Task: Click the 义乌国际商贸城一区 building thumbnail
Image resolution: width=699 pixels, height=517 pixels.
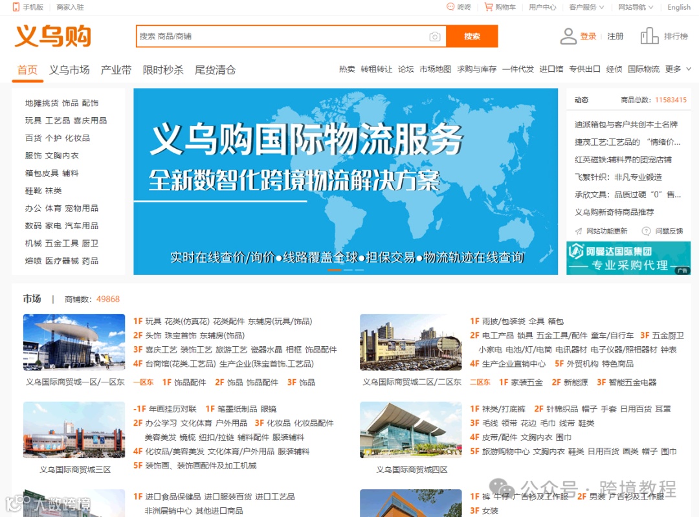Action: click(74, 342)
